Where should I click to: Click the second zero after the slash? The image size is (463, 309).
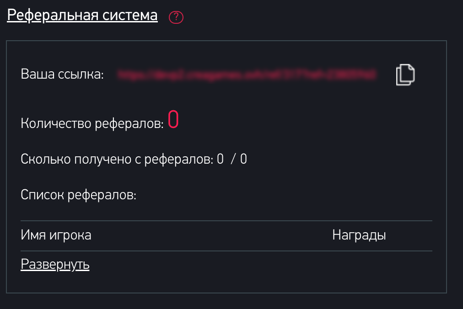(243, 160)
